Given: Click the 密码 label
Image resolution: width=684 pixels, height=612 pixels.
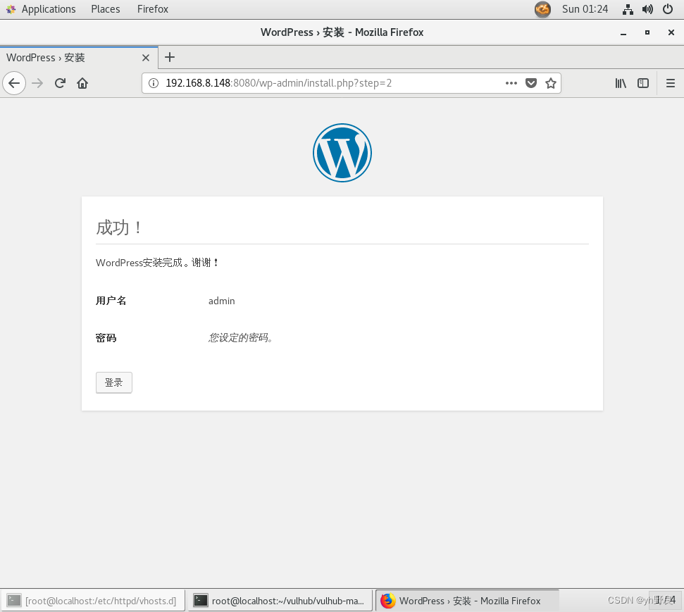Looking at the screenshot, I should coord(106,338).
